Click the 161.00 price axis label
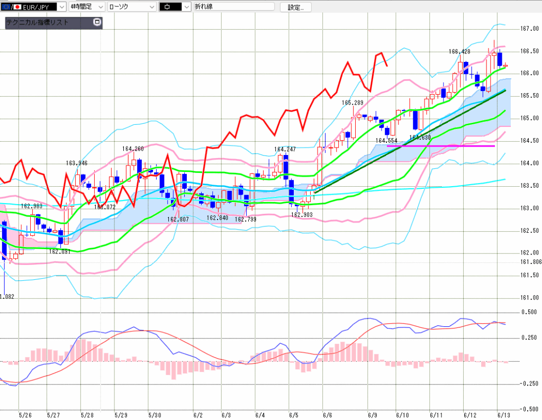The width and height of the screenshot is (542, 420). pos(529,297)
